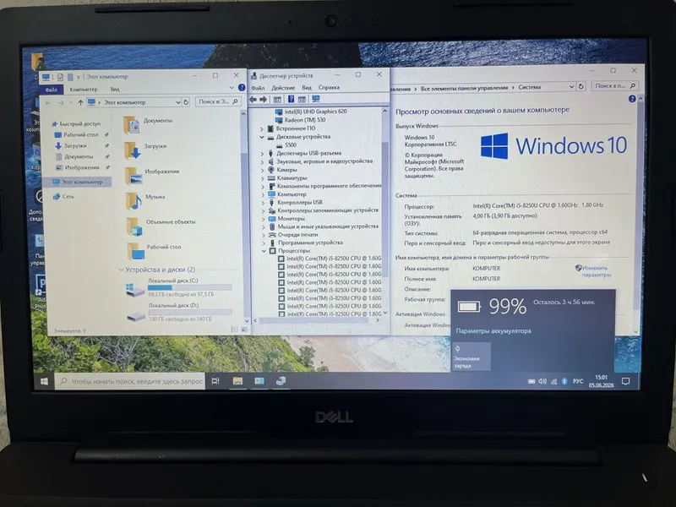Open Task View on the taskbar
The width and height of the screenshot is (676, 507).
215,381
